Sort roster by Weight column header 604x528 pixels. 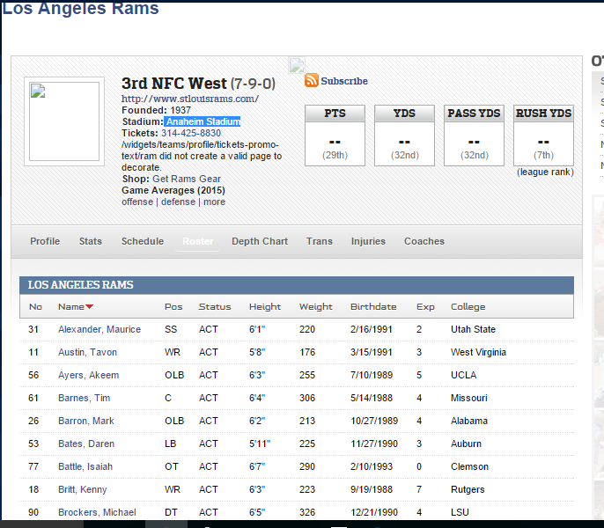[x=316, y=307]
